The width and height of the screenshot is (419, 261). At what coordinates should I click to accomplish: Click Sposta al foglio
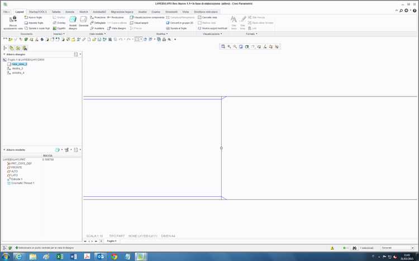[177, 28]
